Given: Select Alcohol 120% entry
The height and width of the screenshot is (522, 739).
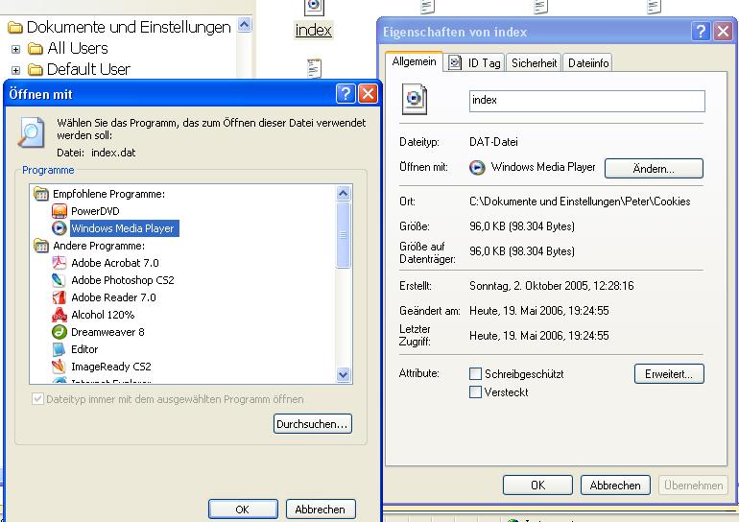Looking at the screenshot, I should [103, 315].
